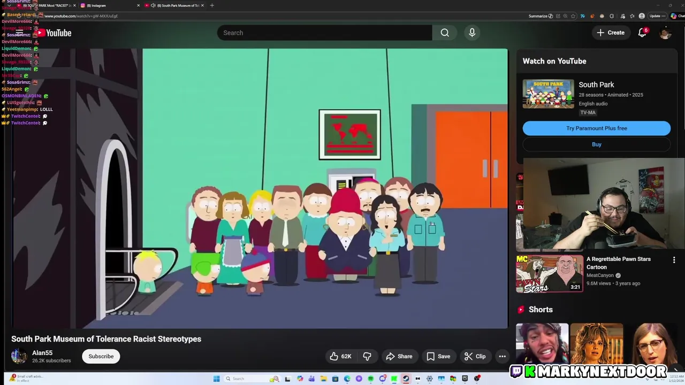The height and width of the screenshot is (385, 685).
Task: Add page to favorites with star icon
Action: point(573,16)
